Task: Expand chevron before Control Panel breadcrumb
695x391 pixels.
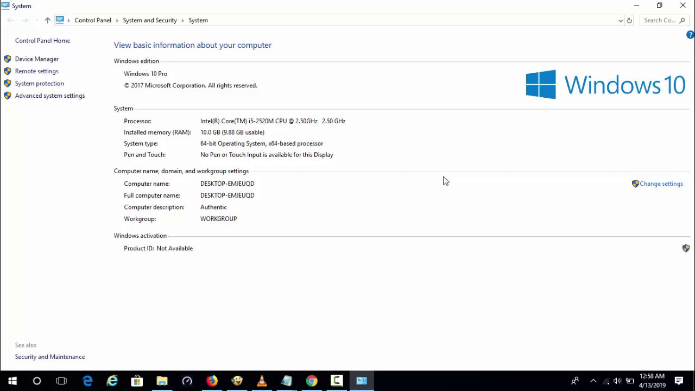Action: click(69, 20)
